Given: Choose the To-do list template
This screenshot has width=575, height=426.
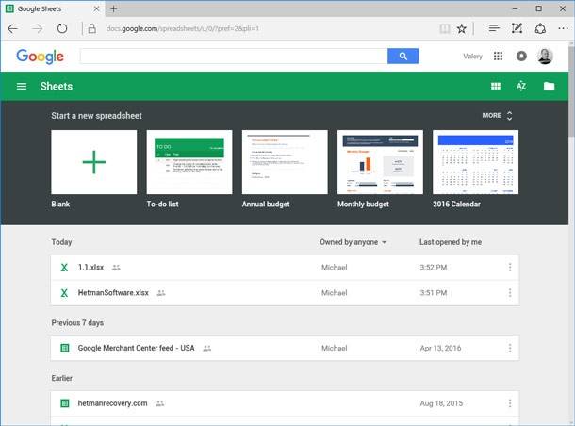Looking at the screenshot, I should [189, 162].
